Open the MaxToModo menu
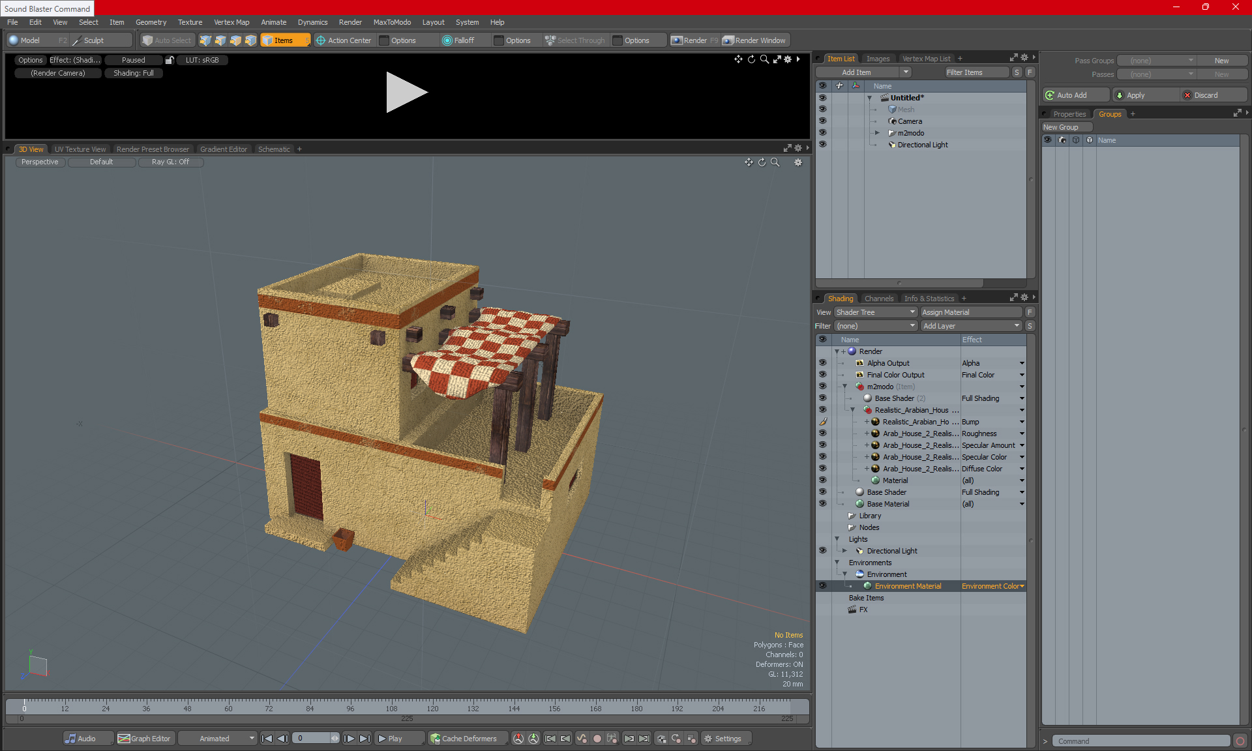Image resolution: width=1252 pixels, height=751 pixels. [x=392, y=22]
